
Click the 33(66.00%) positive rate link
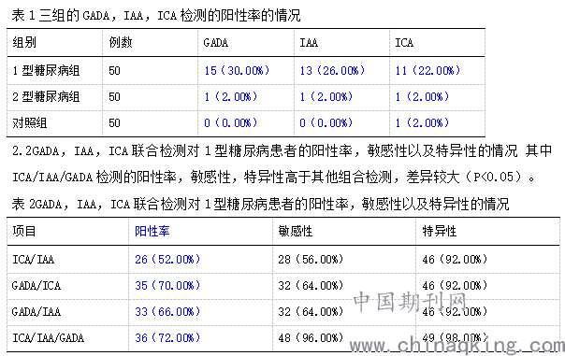pyautogui.click(x=167, y=311)
